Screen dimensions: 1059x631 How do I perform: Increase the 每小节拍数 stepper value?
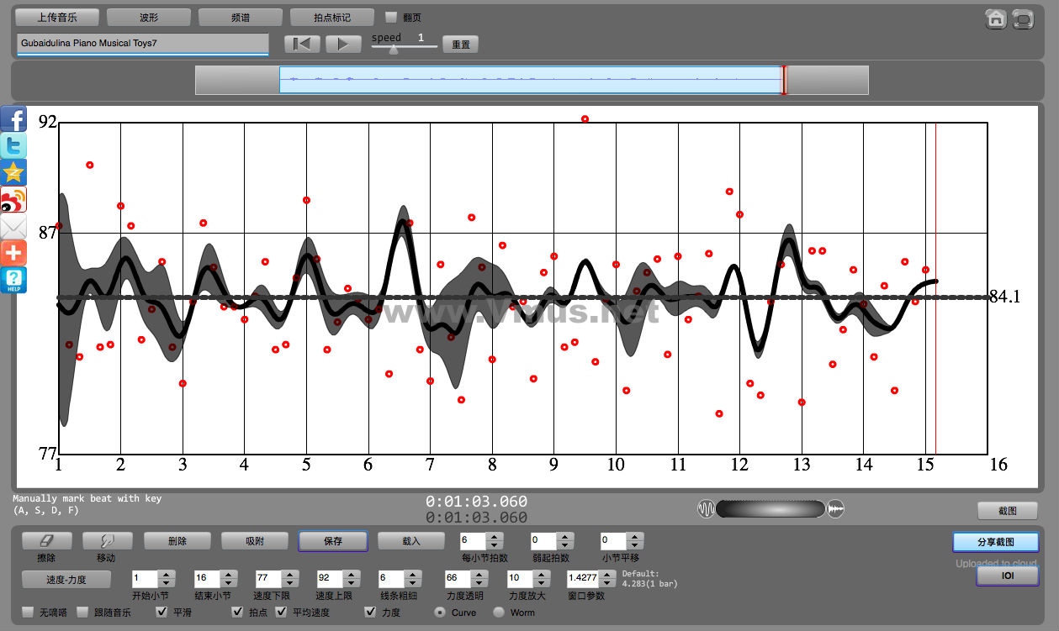pos(495,537)
